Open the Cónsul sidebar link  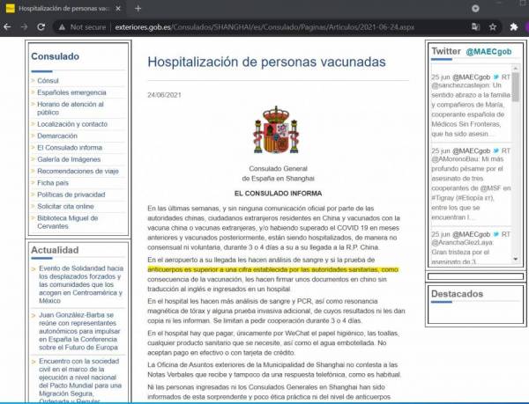48,80
